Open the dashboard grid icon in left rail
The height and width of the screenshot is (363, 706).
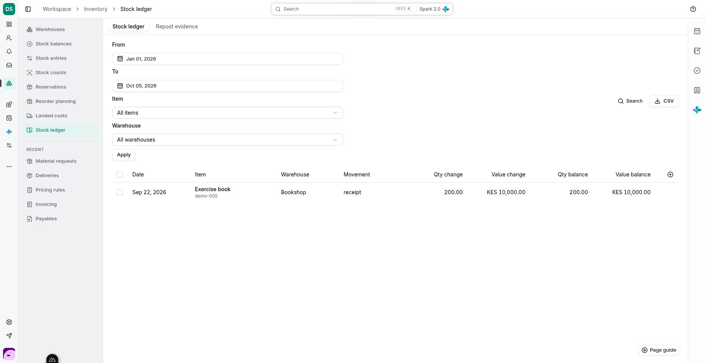point(9,24)
